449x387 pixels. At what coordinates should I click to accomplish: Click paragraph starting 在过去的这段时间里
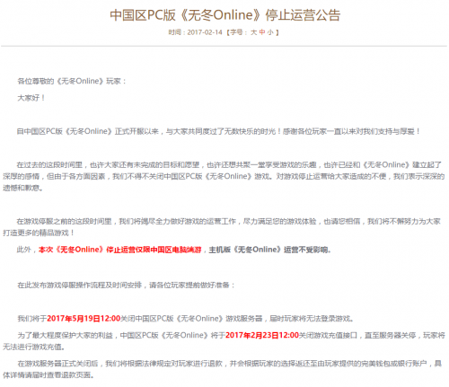pos(224,176)
